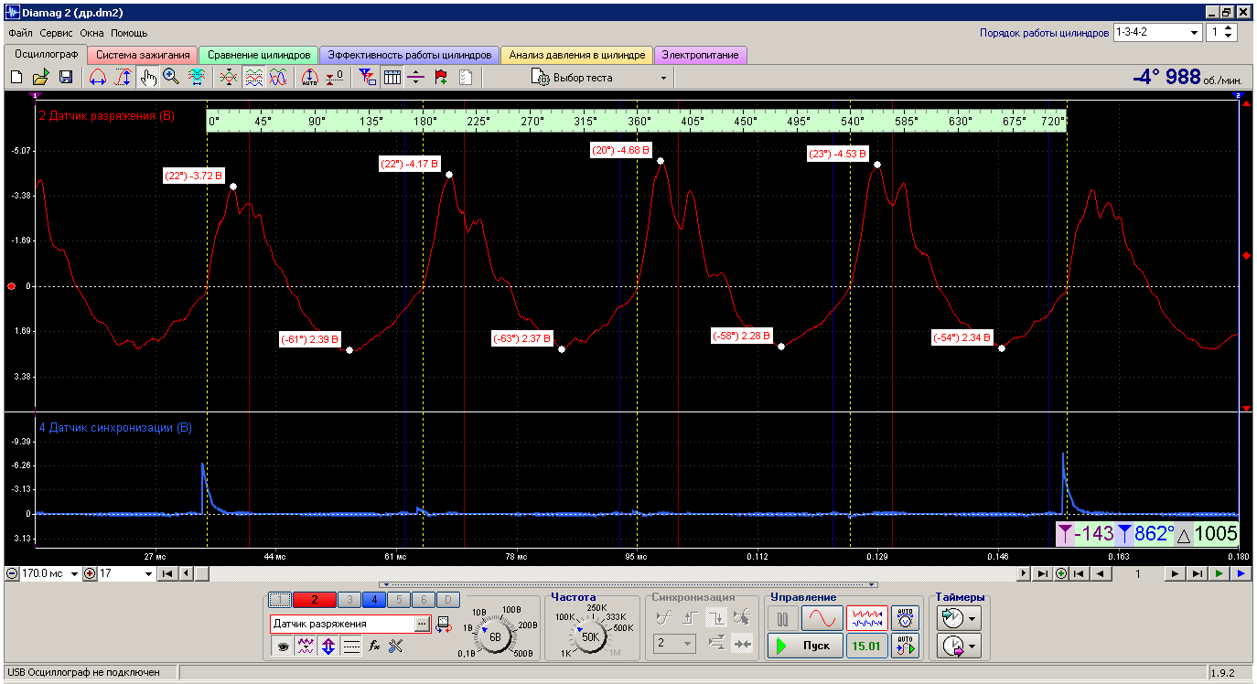Image resolution: width=1257 pixels, height=684 pixels.
Task: Click the green 15.01 readout
Action: pyautogui.click(x=866, y=646)
